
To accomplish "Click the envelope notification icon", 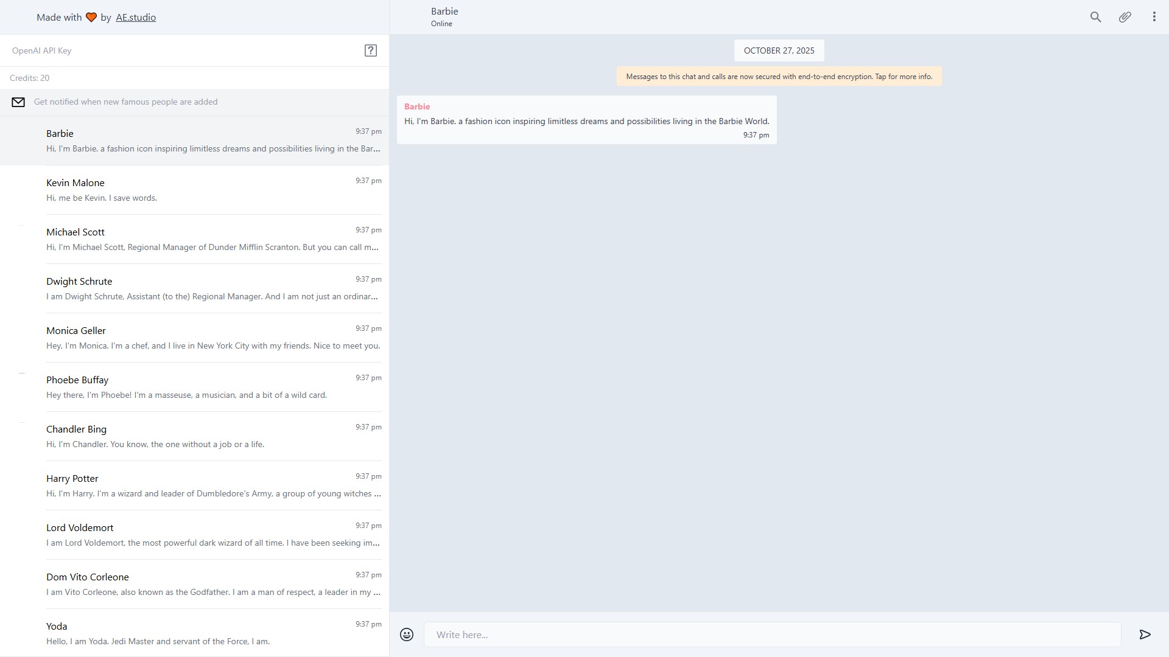I will [x=18, y=102].
